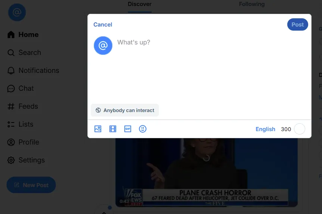Screen dimensions: 322x214
Task: Click the profile avatar in the composer
Action: coord(103,46)
